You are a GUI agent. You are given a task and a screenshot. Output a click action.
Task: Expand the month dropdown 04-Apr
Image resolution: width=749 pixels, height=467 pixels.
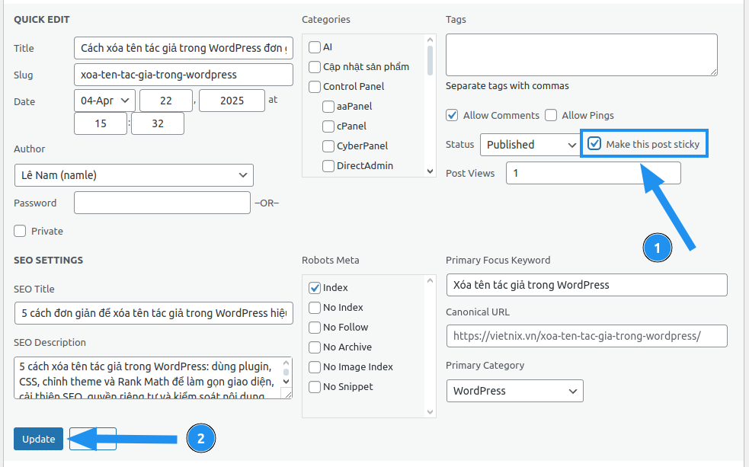tap(104, 101)
